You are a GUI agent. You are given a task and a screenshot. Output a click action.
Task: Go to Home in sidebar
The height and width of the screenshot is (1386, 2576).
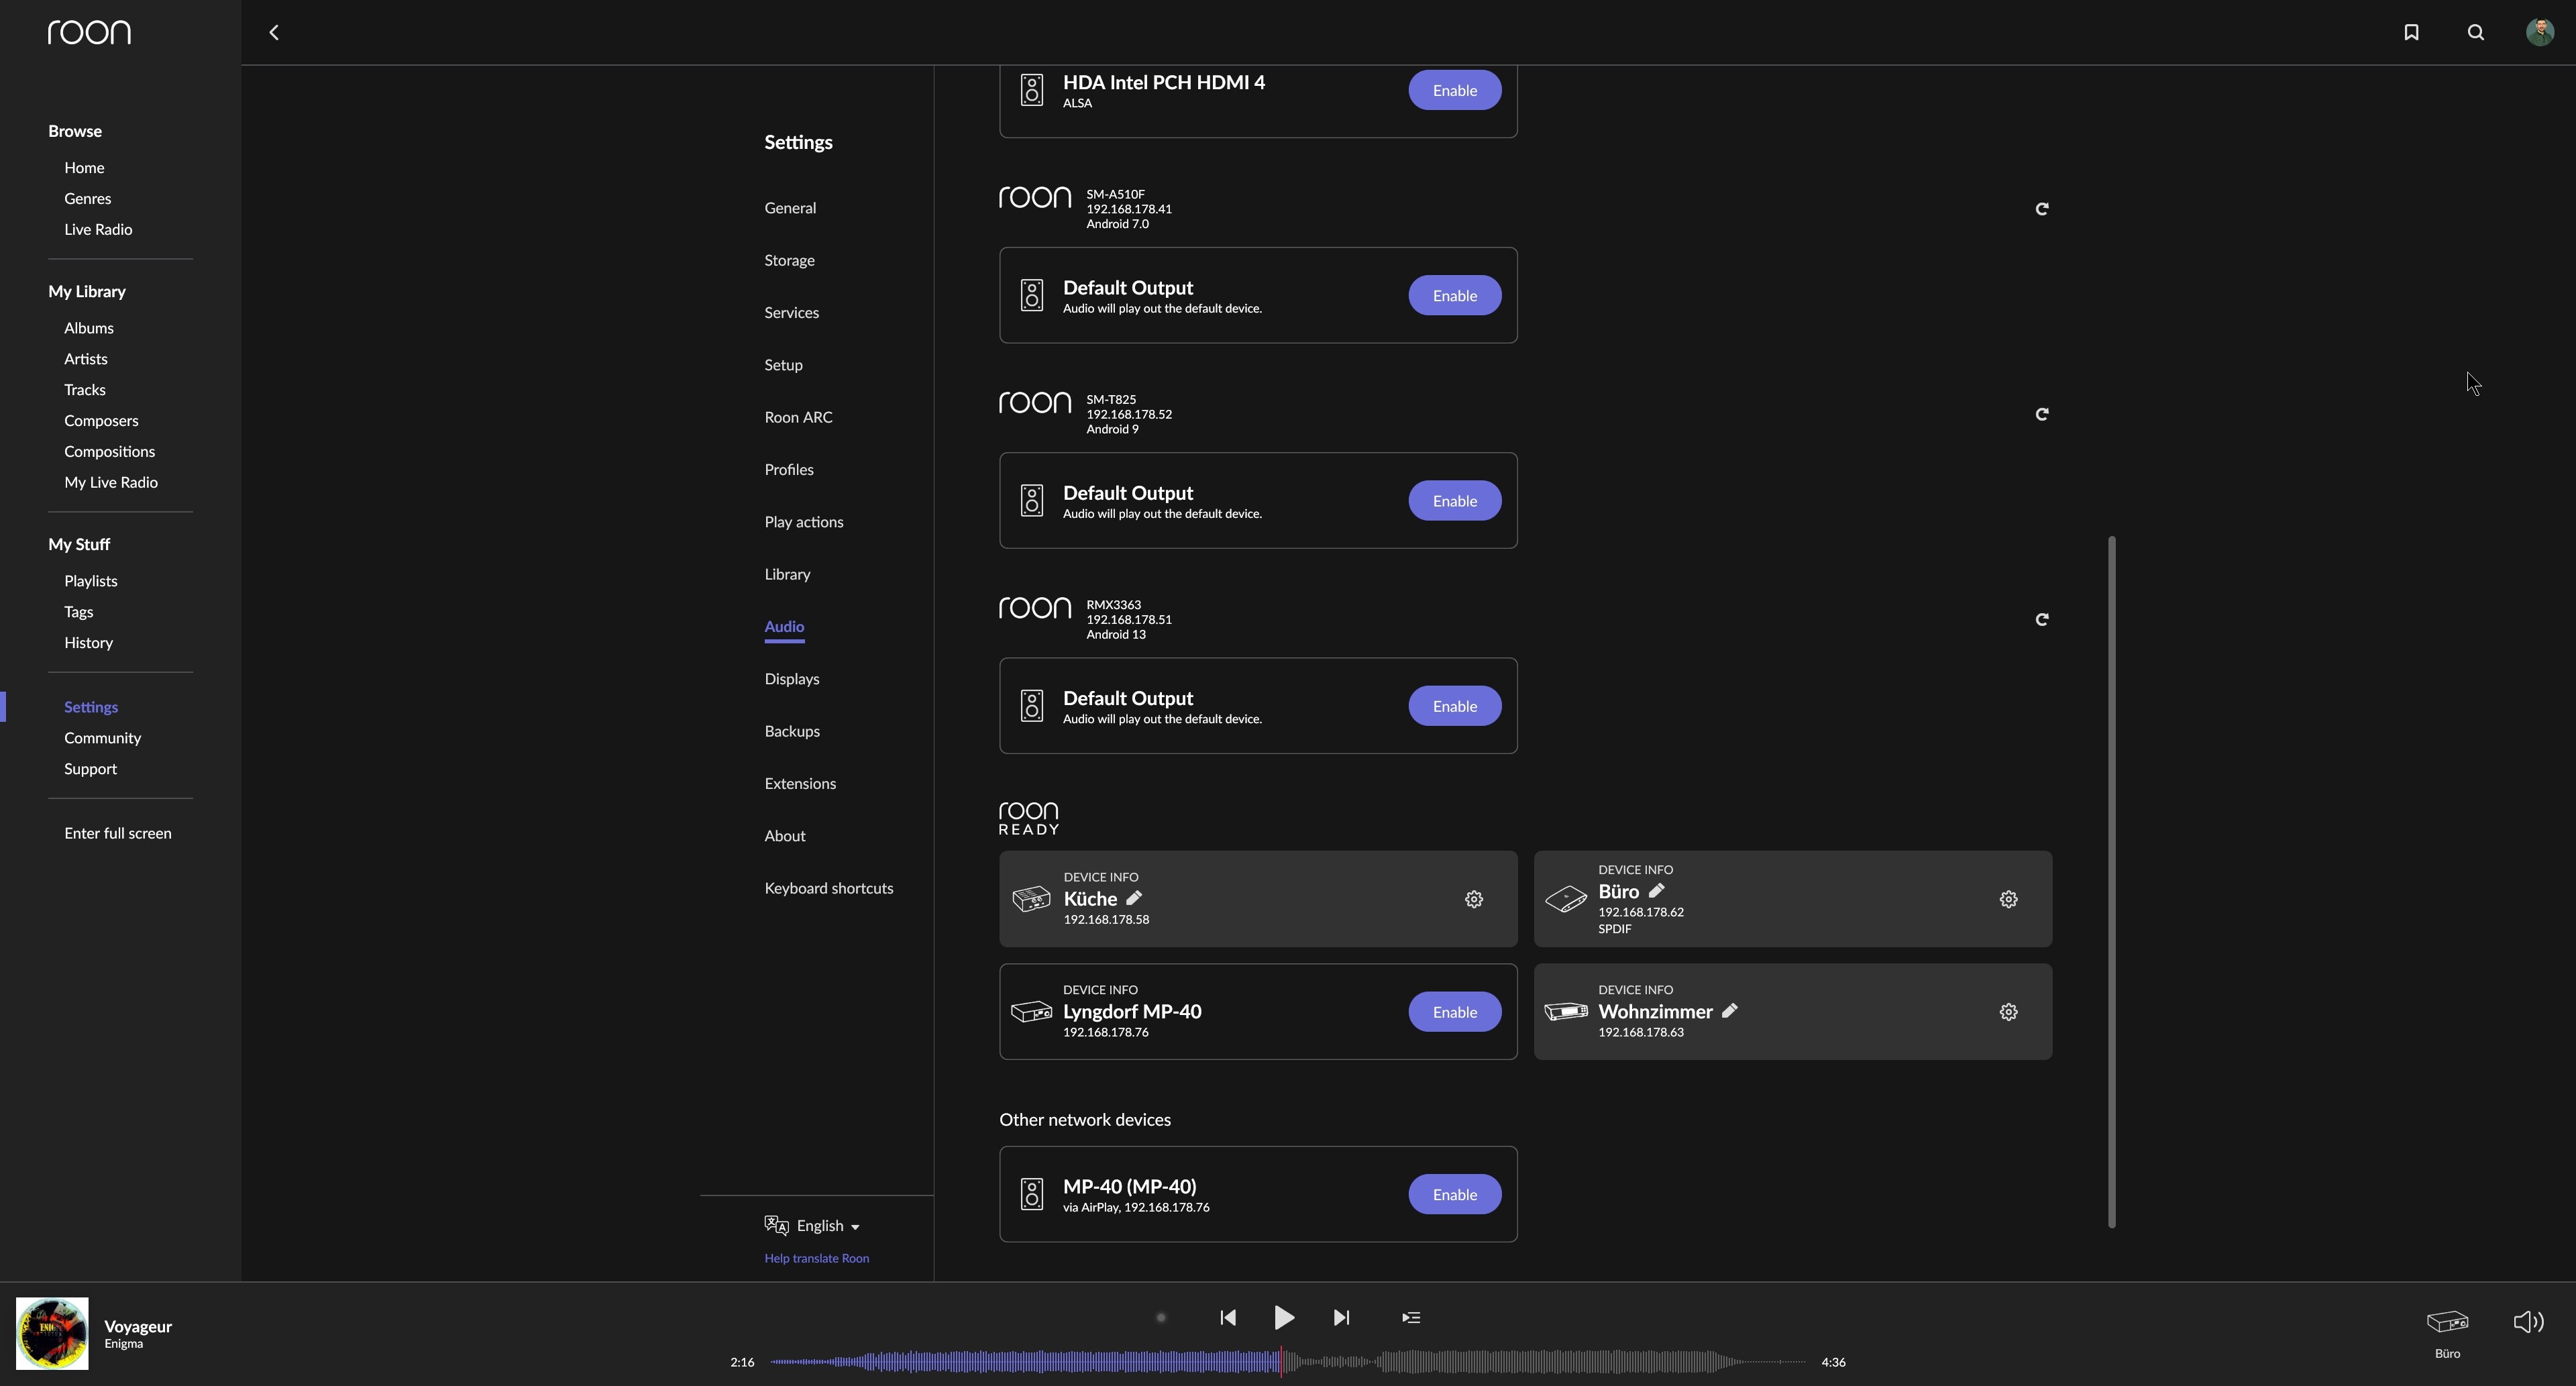coord(84,168)
